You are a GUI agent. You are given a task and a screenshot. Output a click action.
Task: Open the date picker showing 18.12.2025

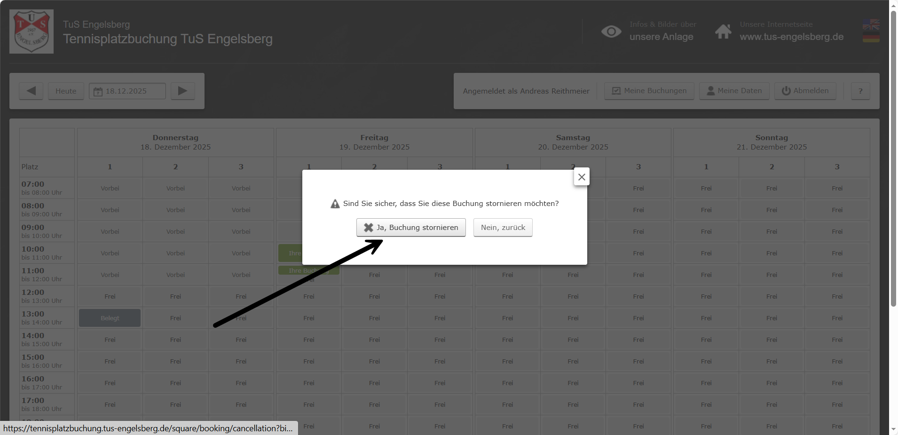pyautogui.click(x=127, y=91)
